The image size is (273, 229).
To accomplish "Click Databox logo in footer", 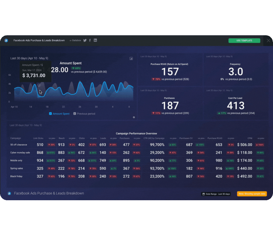I will click(x=9, y=193).
